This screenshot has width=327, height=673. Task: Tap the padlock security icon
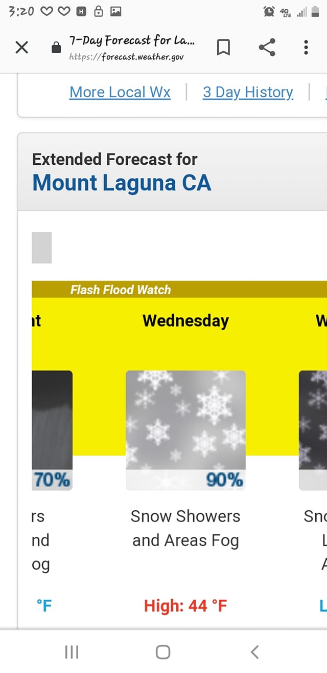click(56, 48)
